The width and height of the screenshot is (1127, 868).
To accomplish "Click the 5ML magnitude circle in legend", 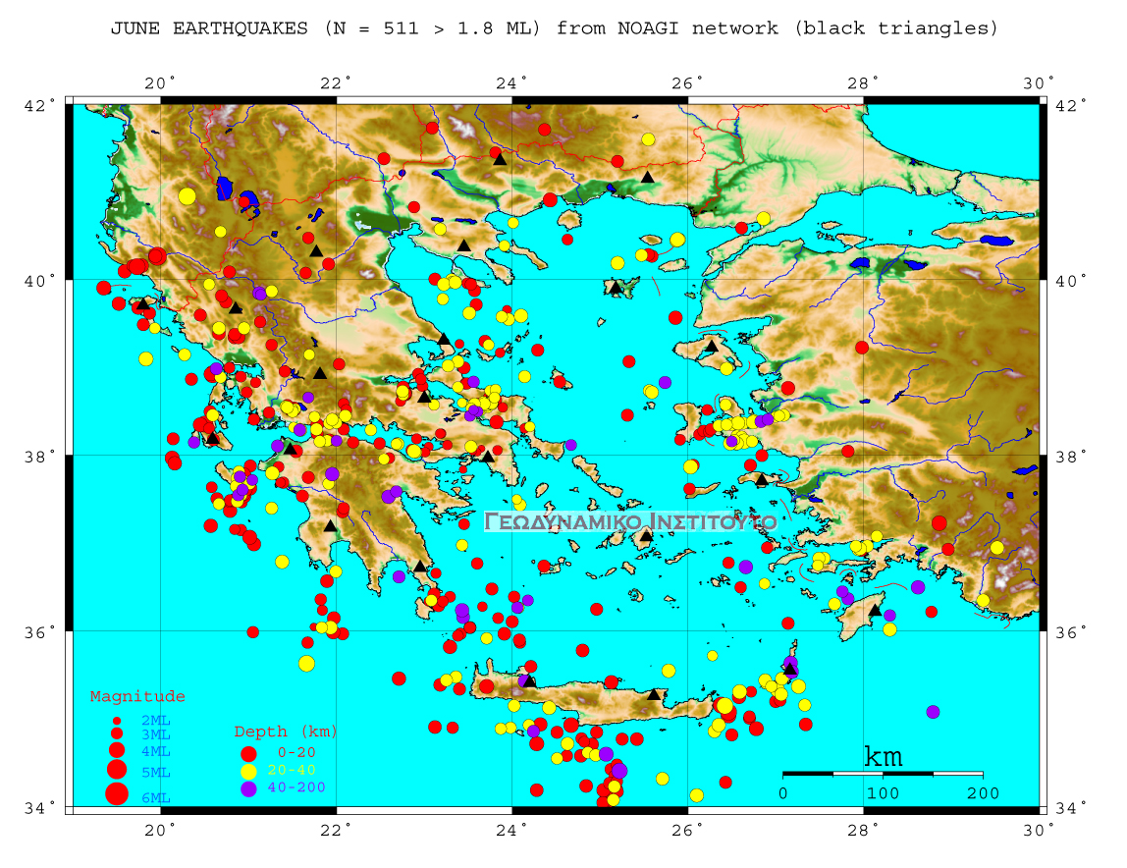I will (x=117, y=770).
